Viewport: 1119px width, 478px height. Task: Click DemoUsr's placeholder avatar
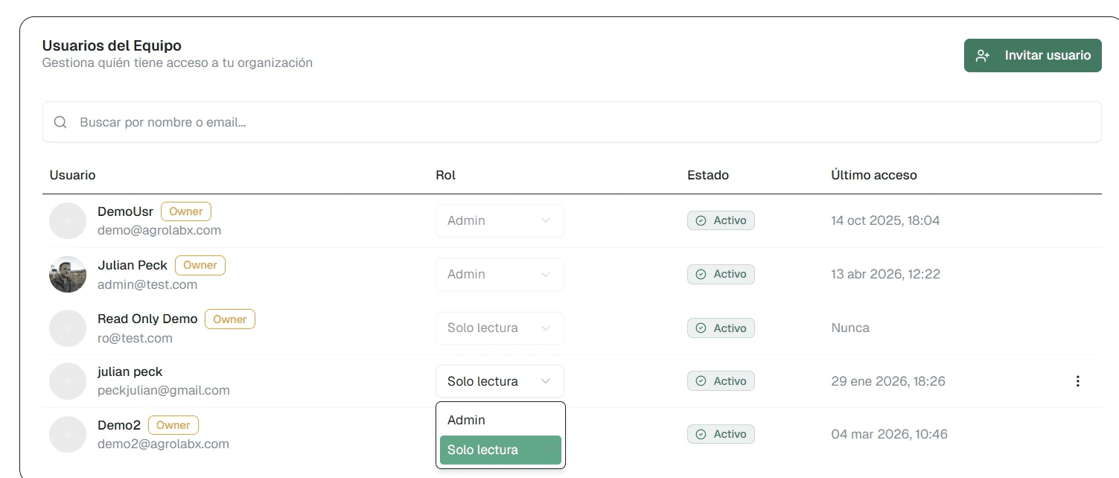(68, 221)
